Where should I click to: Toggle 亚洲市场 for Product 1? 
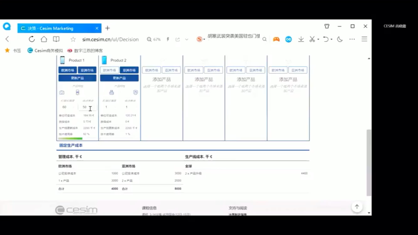coord(87,70)
